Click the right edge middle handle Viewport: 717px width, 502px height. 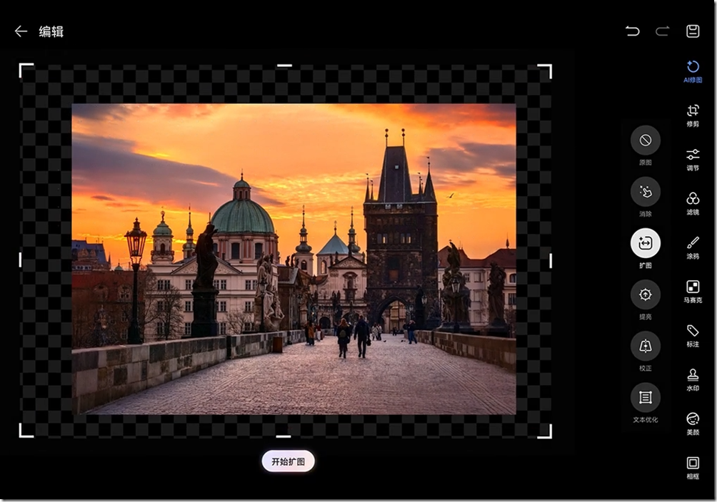coord(551,261)
